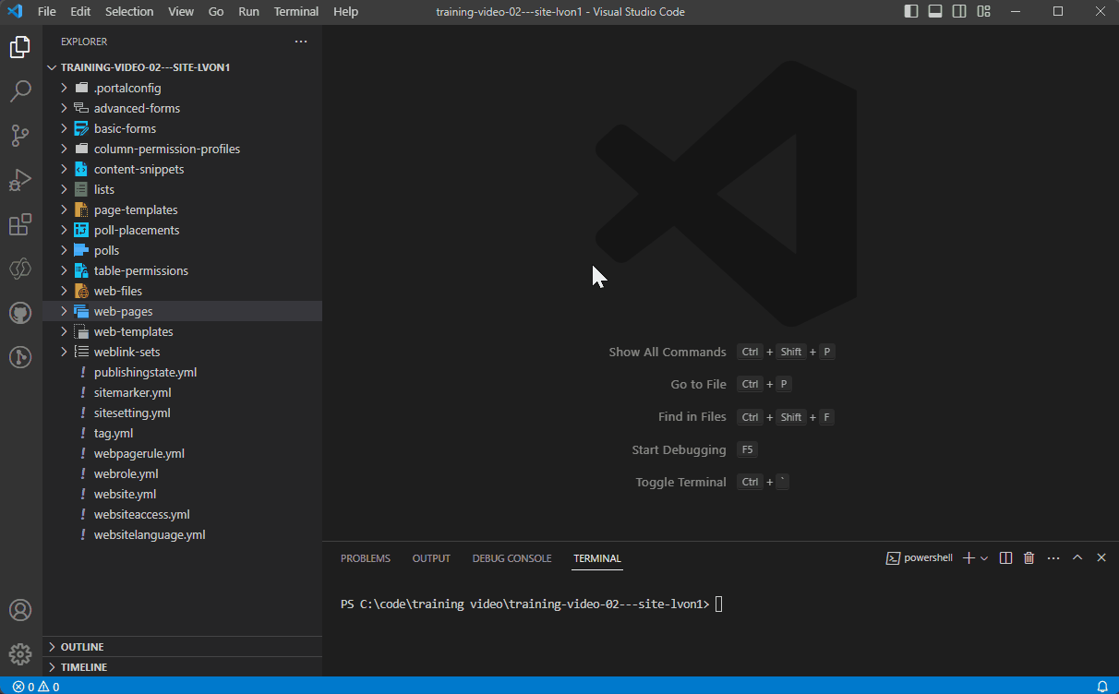
Task: Open the Search view in activity bar
Action: pyautogui.click(x=20, y=91)
